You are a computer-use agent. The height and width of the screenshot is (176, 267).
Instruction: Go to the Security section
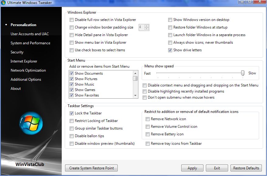coord(17,52)
